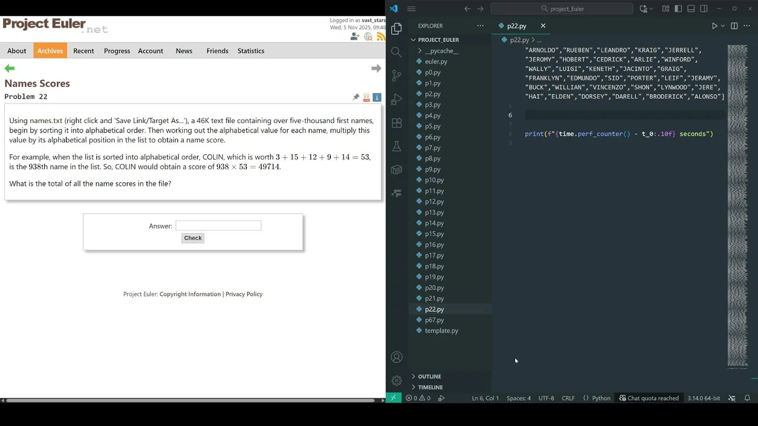Open the Accounts icon in the activity bar
The image size is (758, 426).
tap(397, 357)
